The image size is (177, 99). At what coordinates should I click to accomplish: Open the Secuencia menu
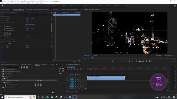(x=16, y=3)
